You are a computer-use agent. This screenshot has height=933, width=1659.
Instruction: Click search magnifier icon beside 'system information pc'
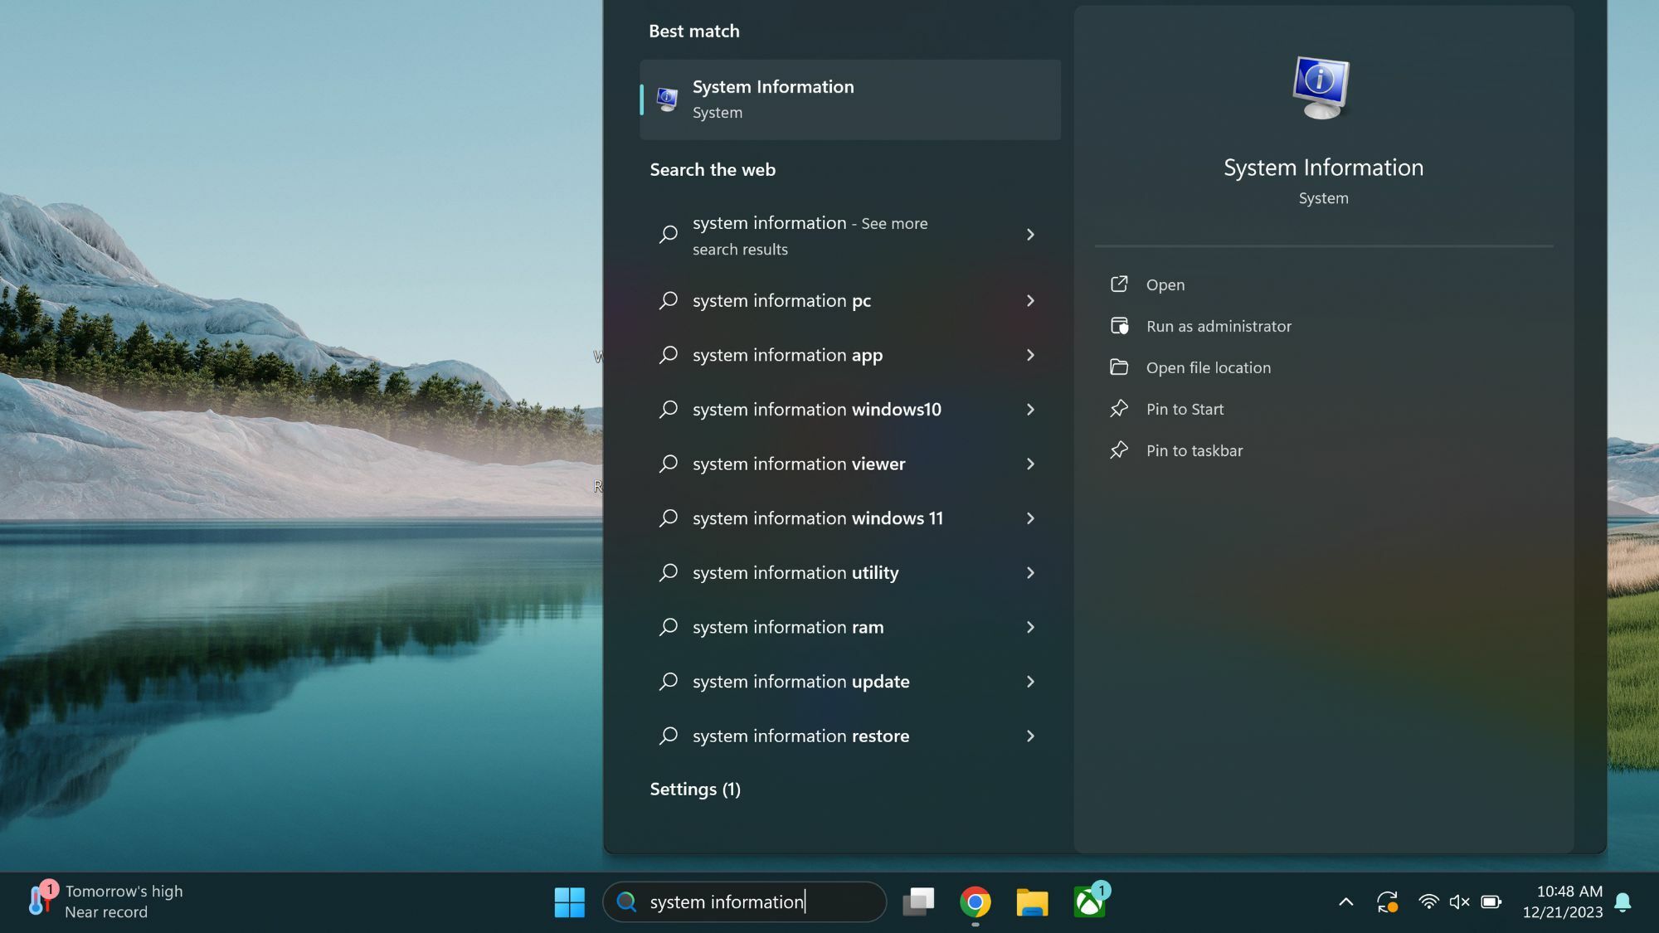(x=669, y=300)
